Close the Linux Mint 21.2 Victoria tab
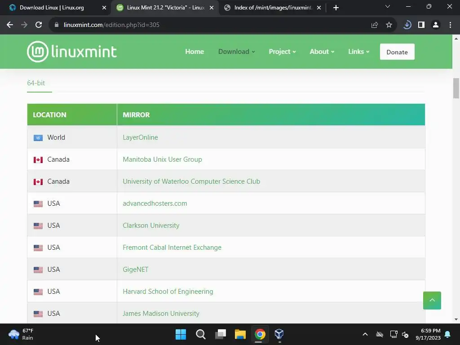 tap(212, 8)
